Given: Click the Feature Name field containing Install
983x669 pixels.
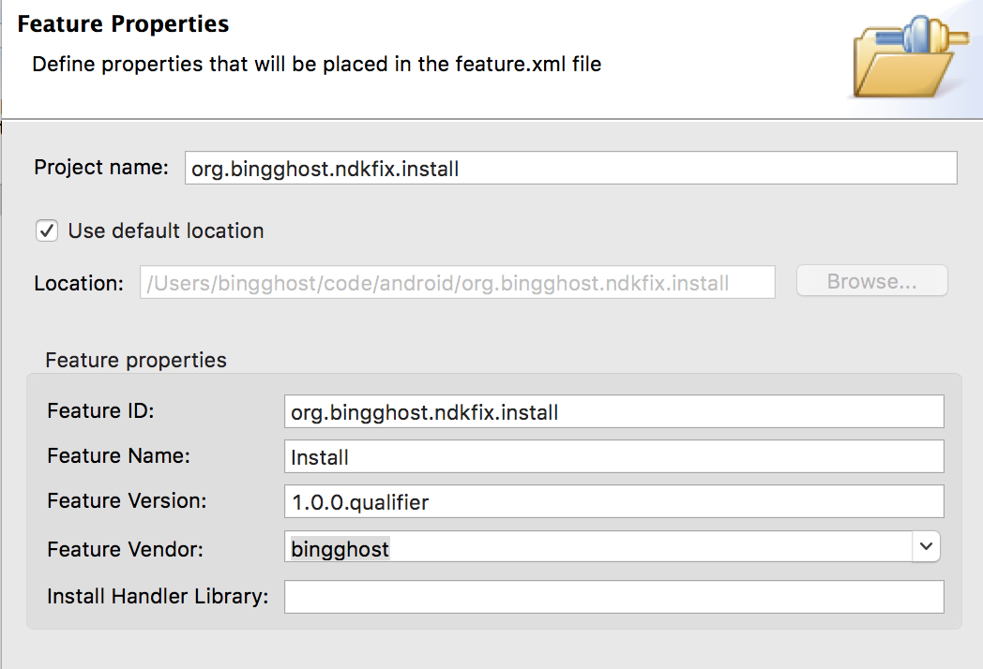Looking at the screenshot, I should pos(613,456).
